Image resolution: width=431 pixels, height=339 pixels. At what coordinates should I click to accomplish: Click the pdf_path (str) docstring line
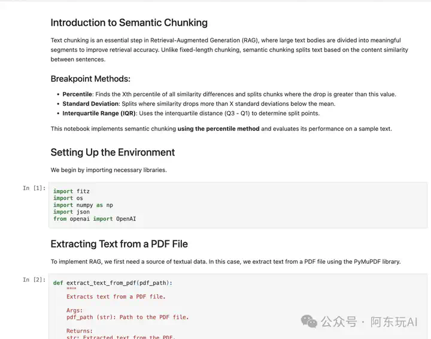pos(128,317)
